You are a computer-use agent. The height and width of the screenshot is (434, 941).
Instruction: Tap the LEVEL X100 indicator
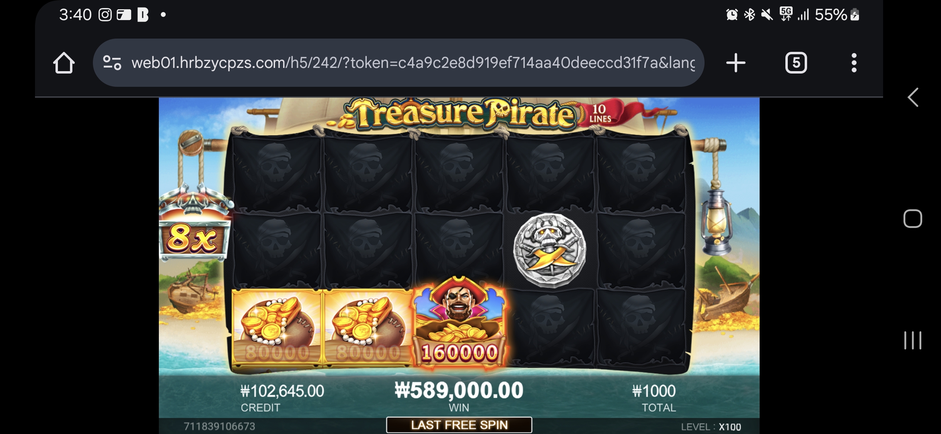[711, 427]
